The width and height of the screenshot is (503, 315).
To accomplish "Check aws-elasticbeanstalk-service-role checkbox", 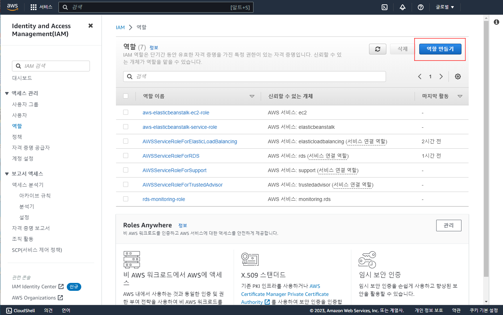I will coord(126,127).
